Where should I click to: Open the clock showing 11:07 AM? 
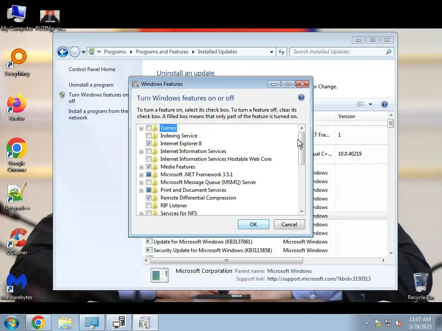(x=420, y=323)
